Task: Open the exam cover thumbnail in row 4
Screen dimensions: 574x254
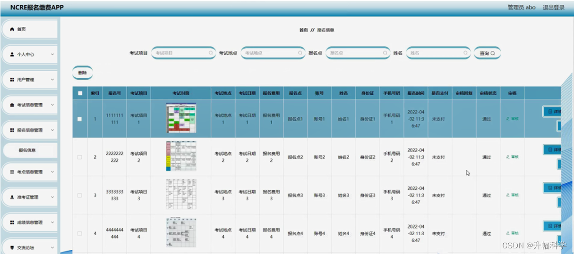Action: [181, 232]
